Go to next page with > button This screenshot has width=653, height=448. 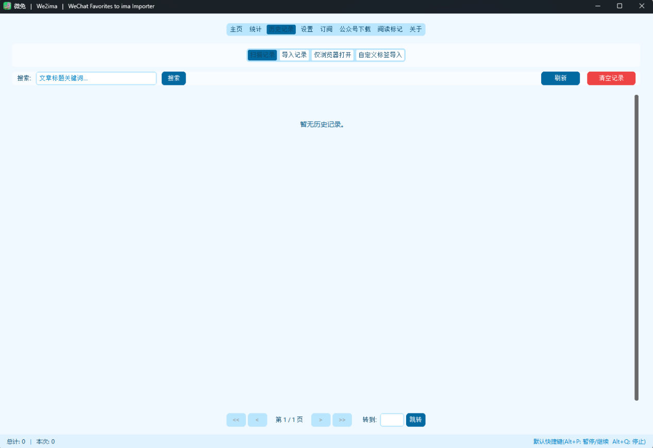321,420
